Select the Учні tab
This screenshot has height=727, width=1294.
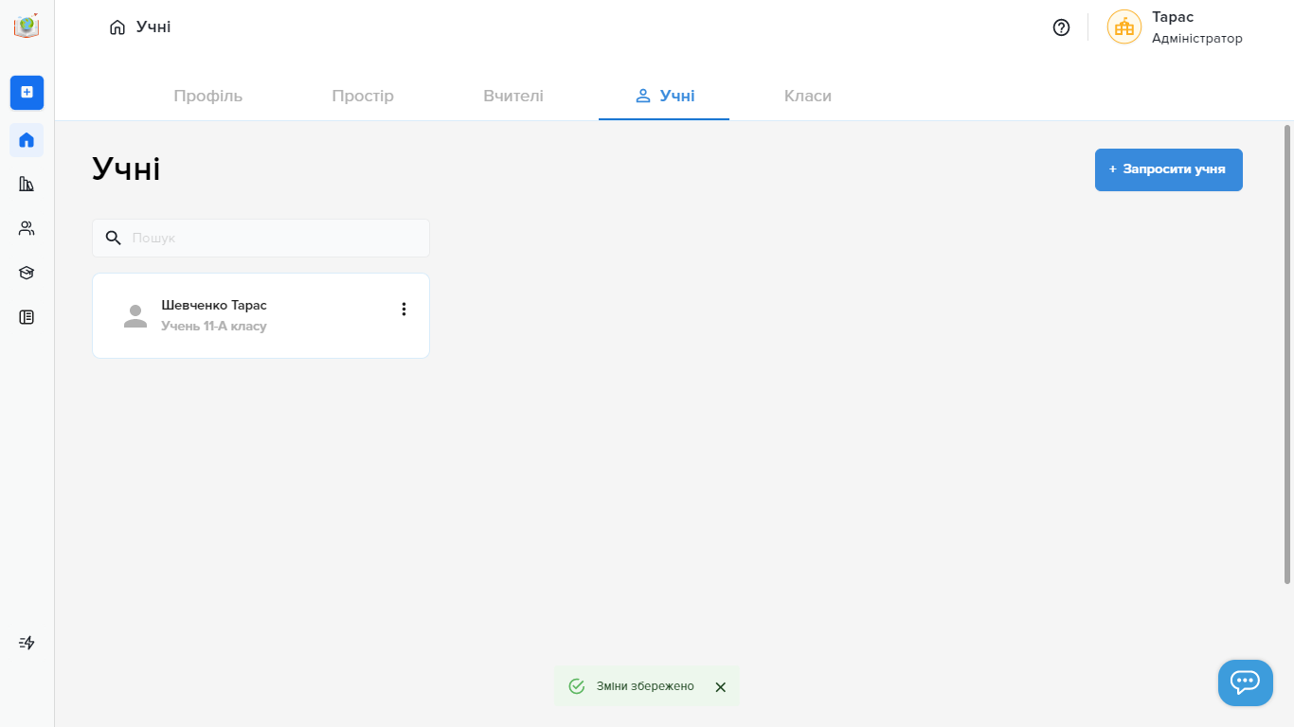pyautogui.click(x=664, y=96)
